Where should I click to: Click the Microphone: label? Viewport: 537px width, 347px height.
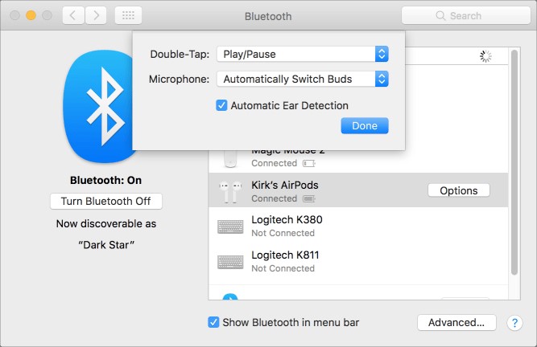pyautogui.click(x=179, y=80)
